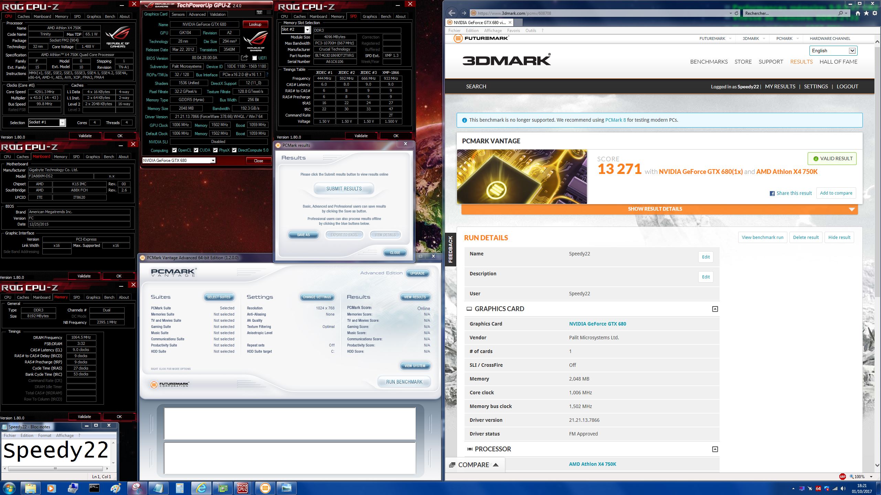The image size is (881, 495).
Task: Click Add to compare button
Action: pos(836,193)
